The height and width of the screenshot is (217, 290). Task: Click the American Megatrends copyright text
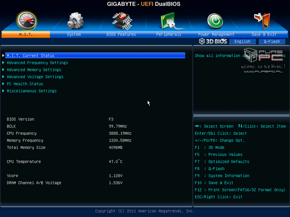point(145,211)
